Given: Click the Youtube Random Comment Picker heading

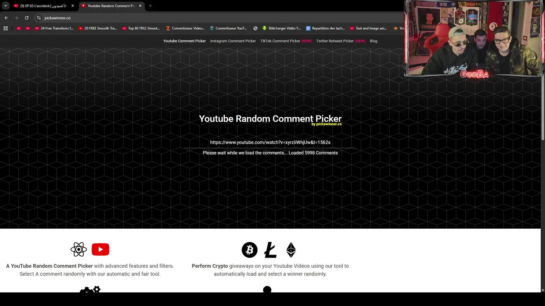Looking at the screenshot, I should (x=270, y=119).
